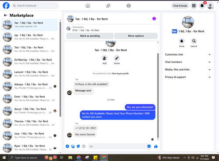
Task: Open Lamont conversation in list
Action: pyautogui.click(x=30, y=74)
